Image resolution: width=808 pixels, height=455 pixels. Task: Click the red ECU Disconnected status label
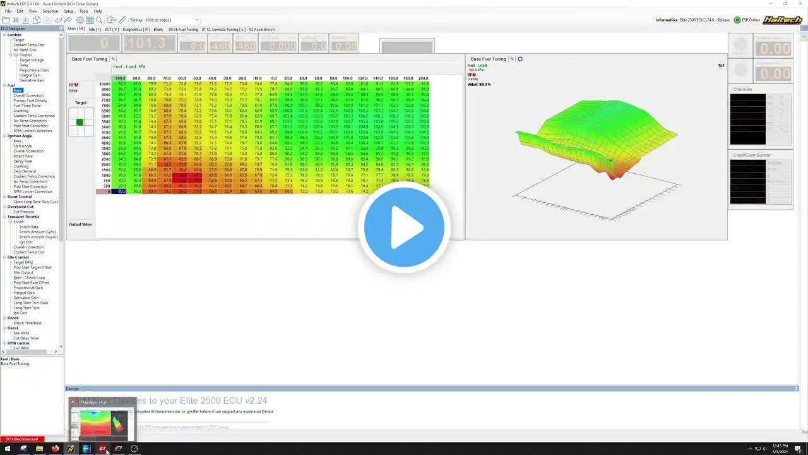(x=22, y=439)
